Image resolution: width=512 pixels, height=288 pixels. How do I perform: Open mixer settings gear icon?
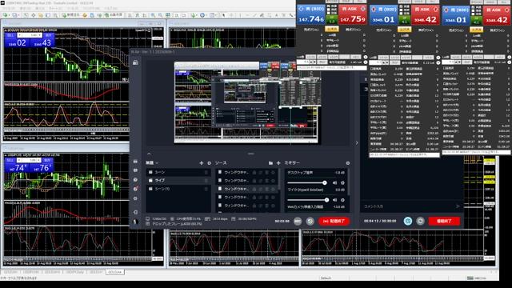(x=348, y=163)
